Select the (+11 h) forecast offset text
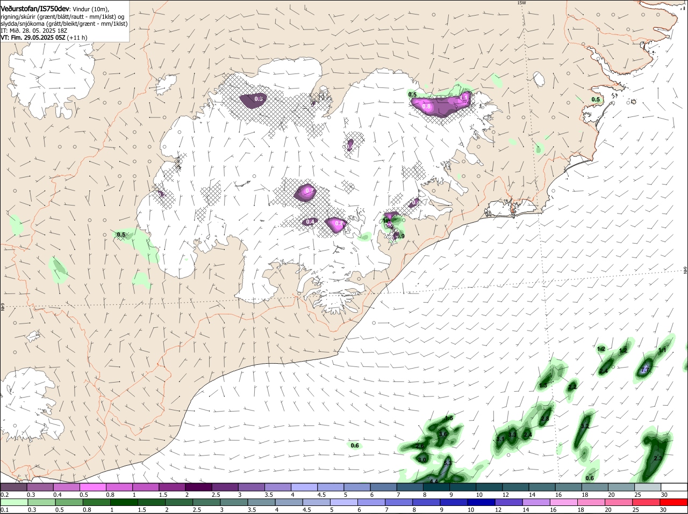 77,38
